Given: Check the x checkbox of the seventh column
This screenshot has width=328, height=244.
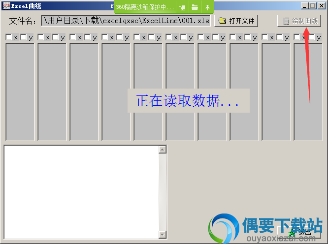Looking at the screenshot, I should 200,37.
